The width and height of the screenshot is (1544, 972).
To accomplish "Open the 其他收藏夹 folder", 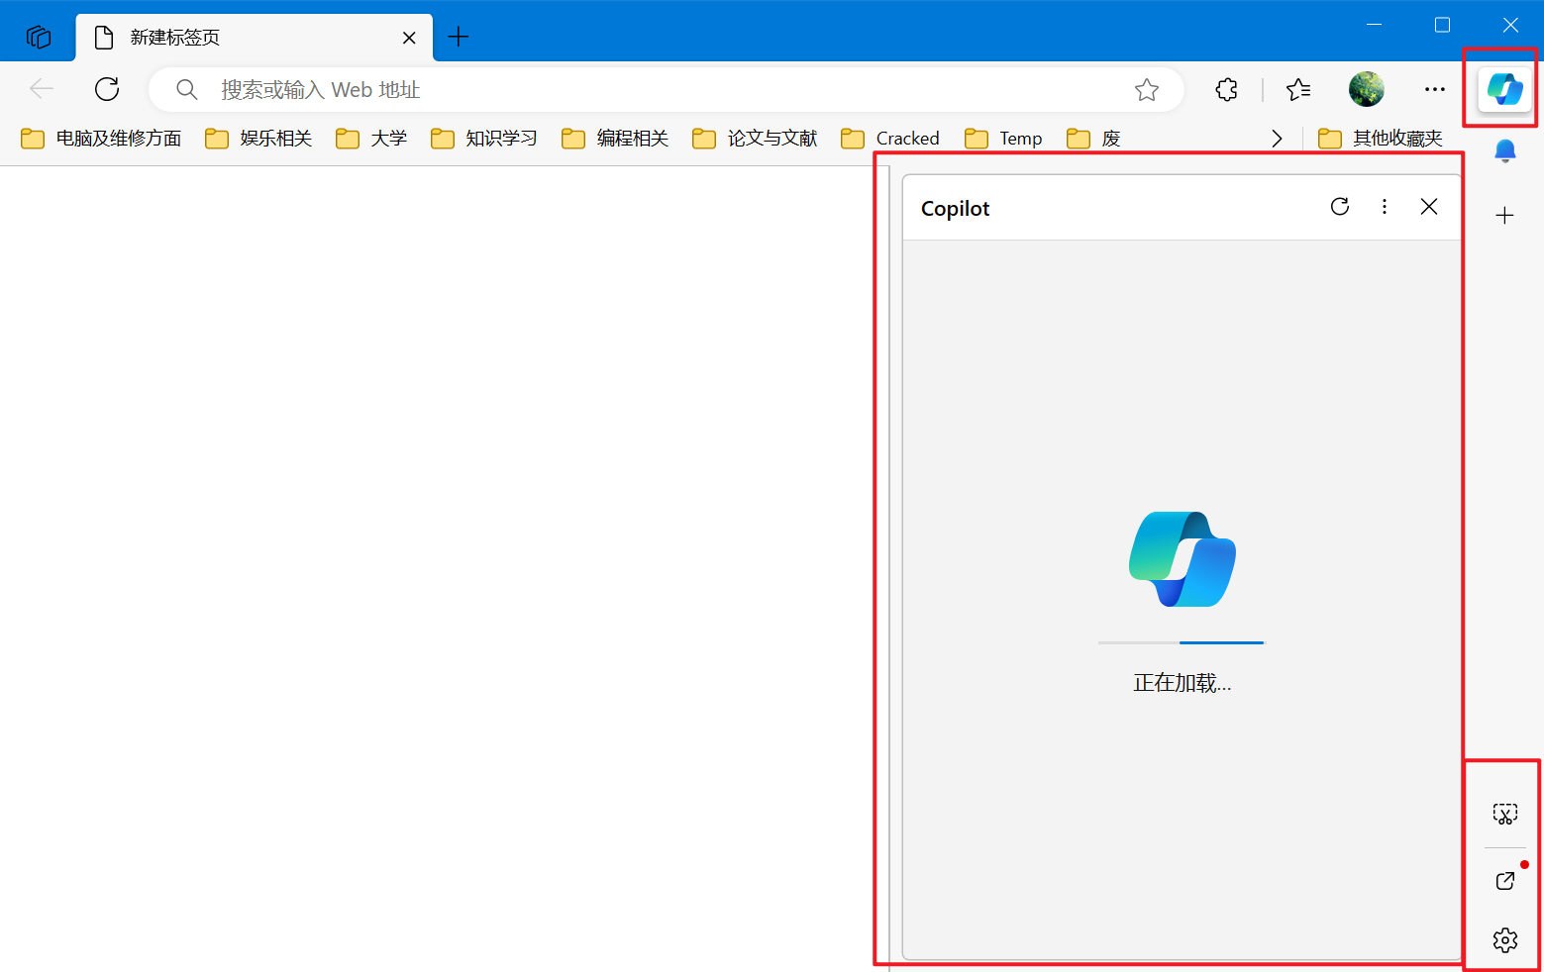I will (x=1381, y=139).
